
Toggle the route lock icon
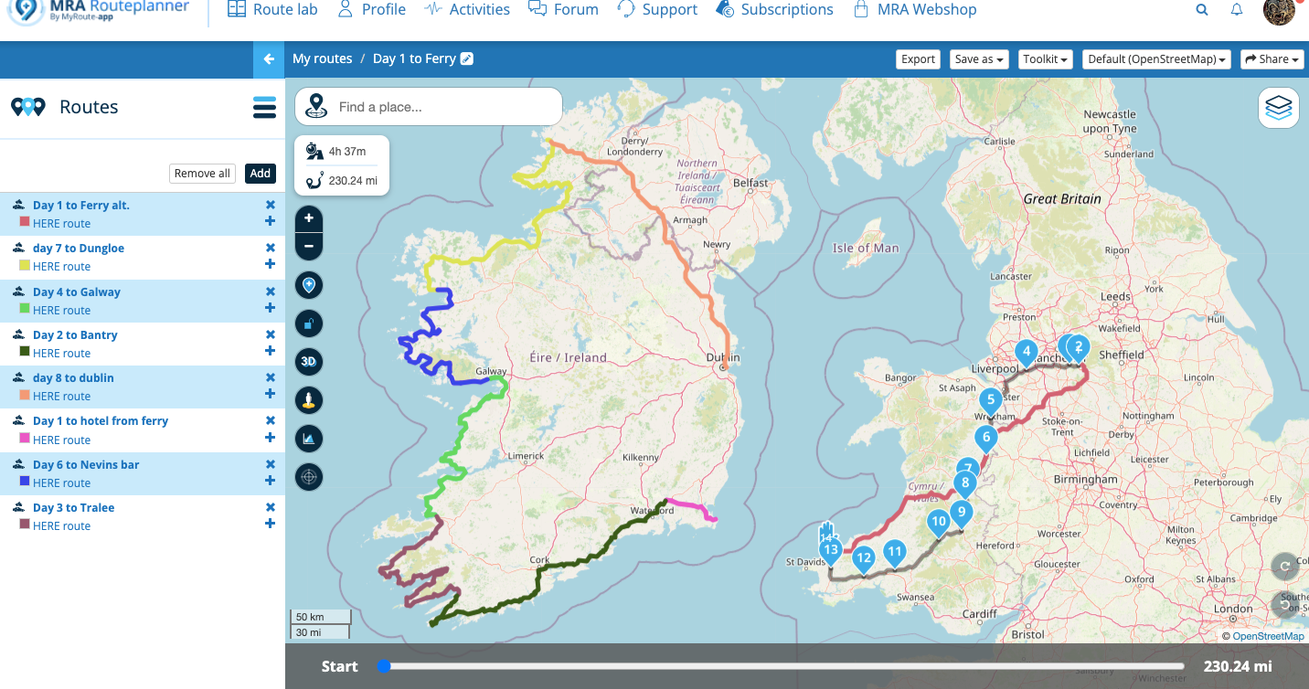pos(309,323)
